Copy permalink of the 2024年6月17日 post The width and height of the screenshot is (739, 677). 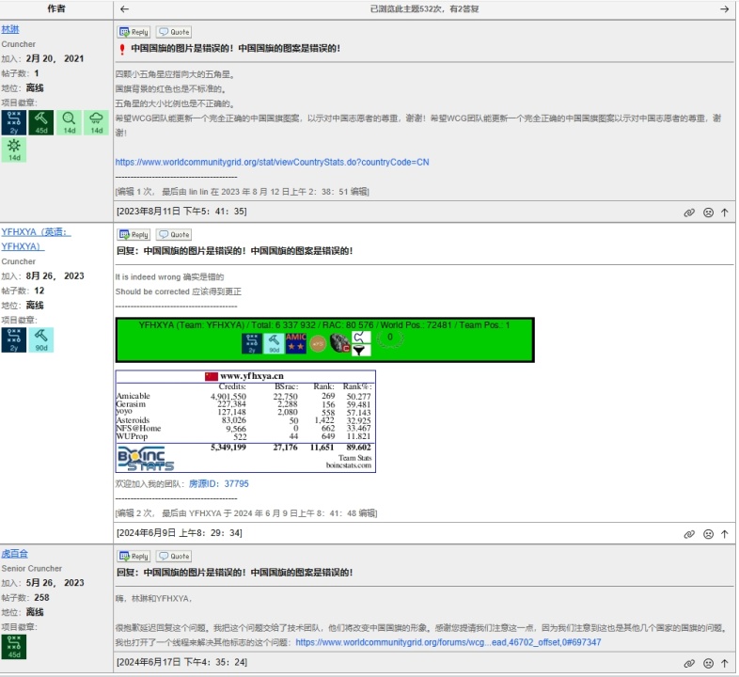(689, 663)
